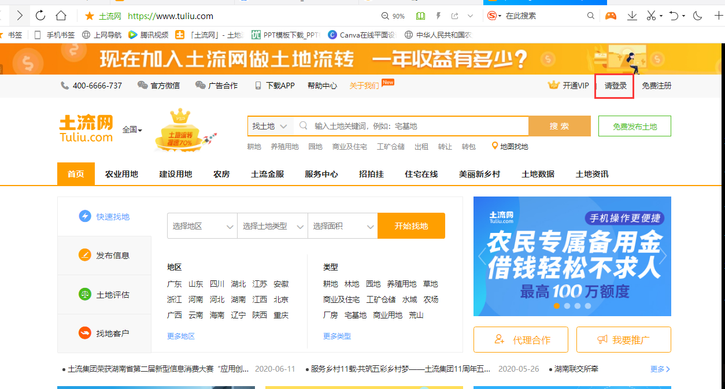Expand the 全国 region selector
Screen dimensions: 725x389
coord(132,130)
